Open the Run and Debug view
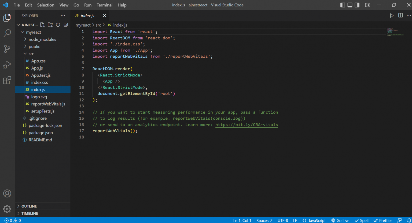The width and height of the screenshot is (412, 223). tap(7, 65)
